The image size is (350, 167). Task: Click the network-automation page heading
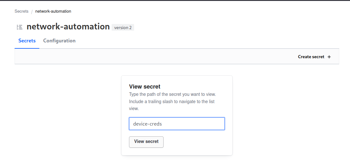pyautogui.click(x=68, y=27)
